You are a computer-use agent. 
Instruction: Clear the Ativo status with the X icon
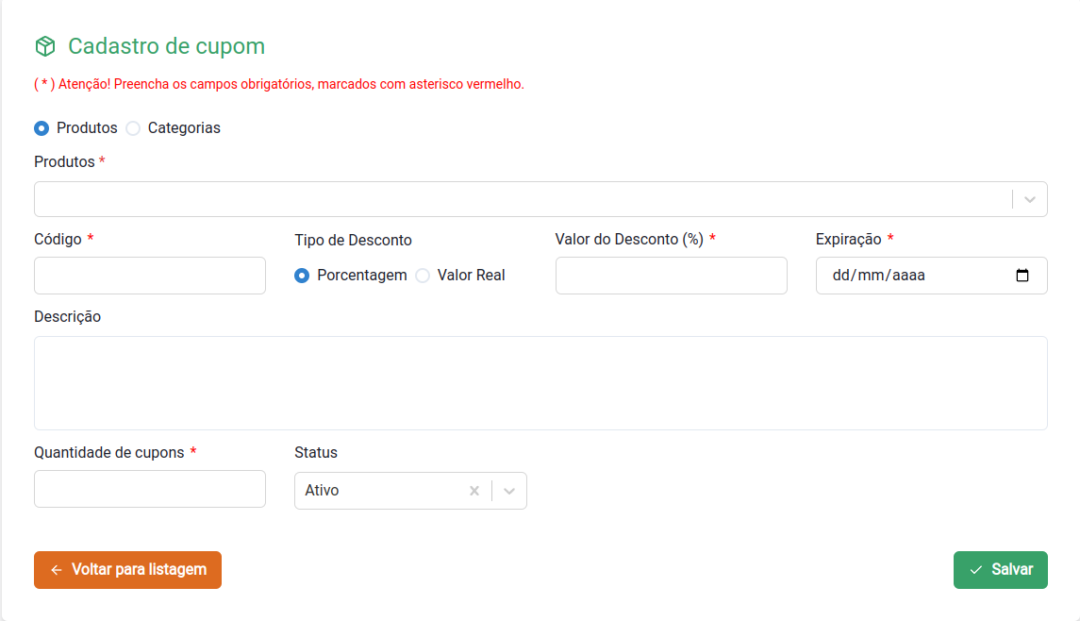click(x=474, y=491)
